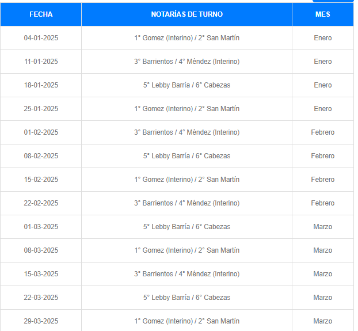Click the MES column header

point(322,14)
